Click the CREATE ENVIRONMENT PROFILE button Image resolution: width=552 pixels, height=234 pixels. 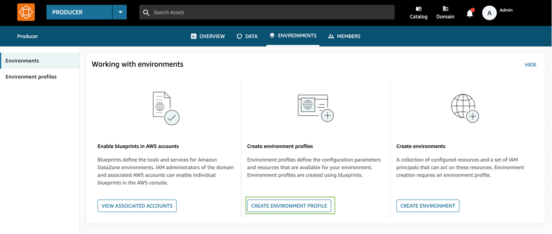coord(289,206)
